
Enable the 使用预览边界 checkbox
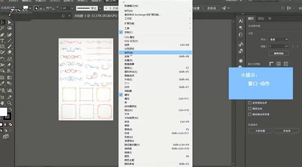(250, 103)
